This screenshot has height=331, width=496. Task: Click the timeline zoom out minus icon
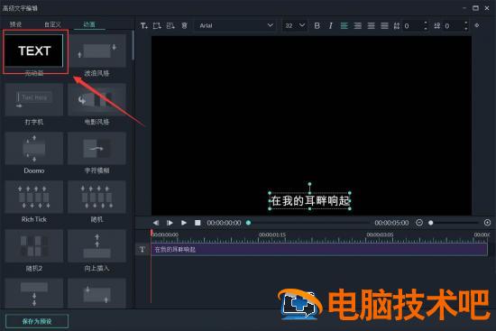(x=419, y=223)
